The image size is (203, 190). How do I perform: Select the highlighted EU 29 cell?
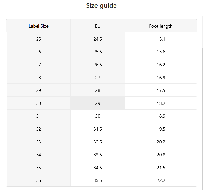point(98,103)
